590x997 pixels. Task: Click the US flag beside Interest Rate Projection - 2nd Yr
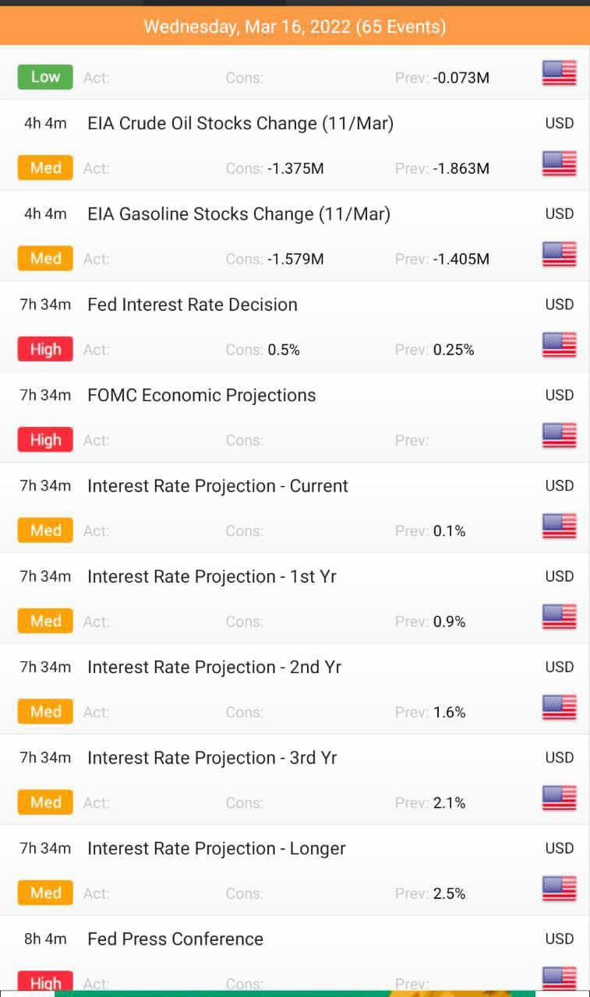(559, 708)
